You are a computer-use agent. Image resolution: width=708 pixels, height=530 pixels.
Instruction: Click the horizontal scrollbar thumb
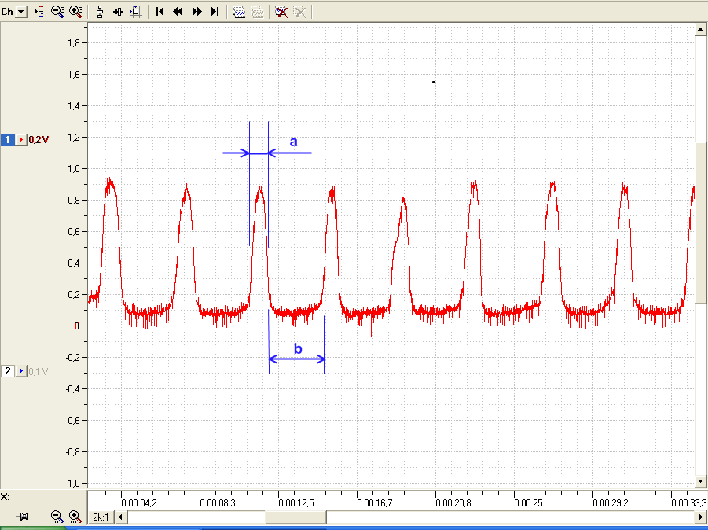click(295, 517)
